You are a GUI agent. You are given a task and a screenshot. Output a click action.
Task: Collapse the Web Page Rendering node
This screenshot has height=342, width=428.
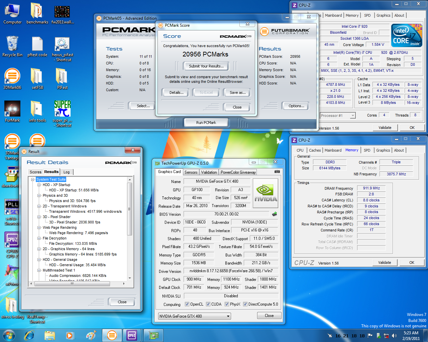(x=39, y=227)
